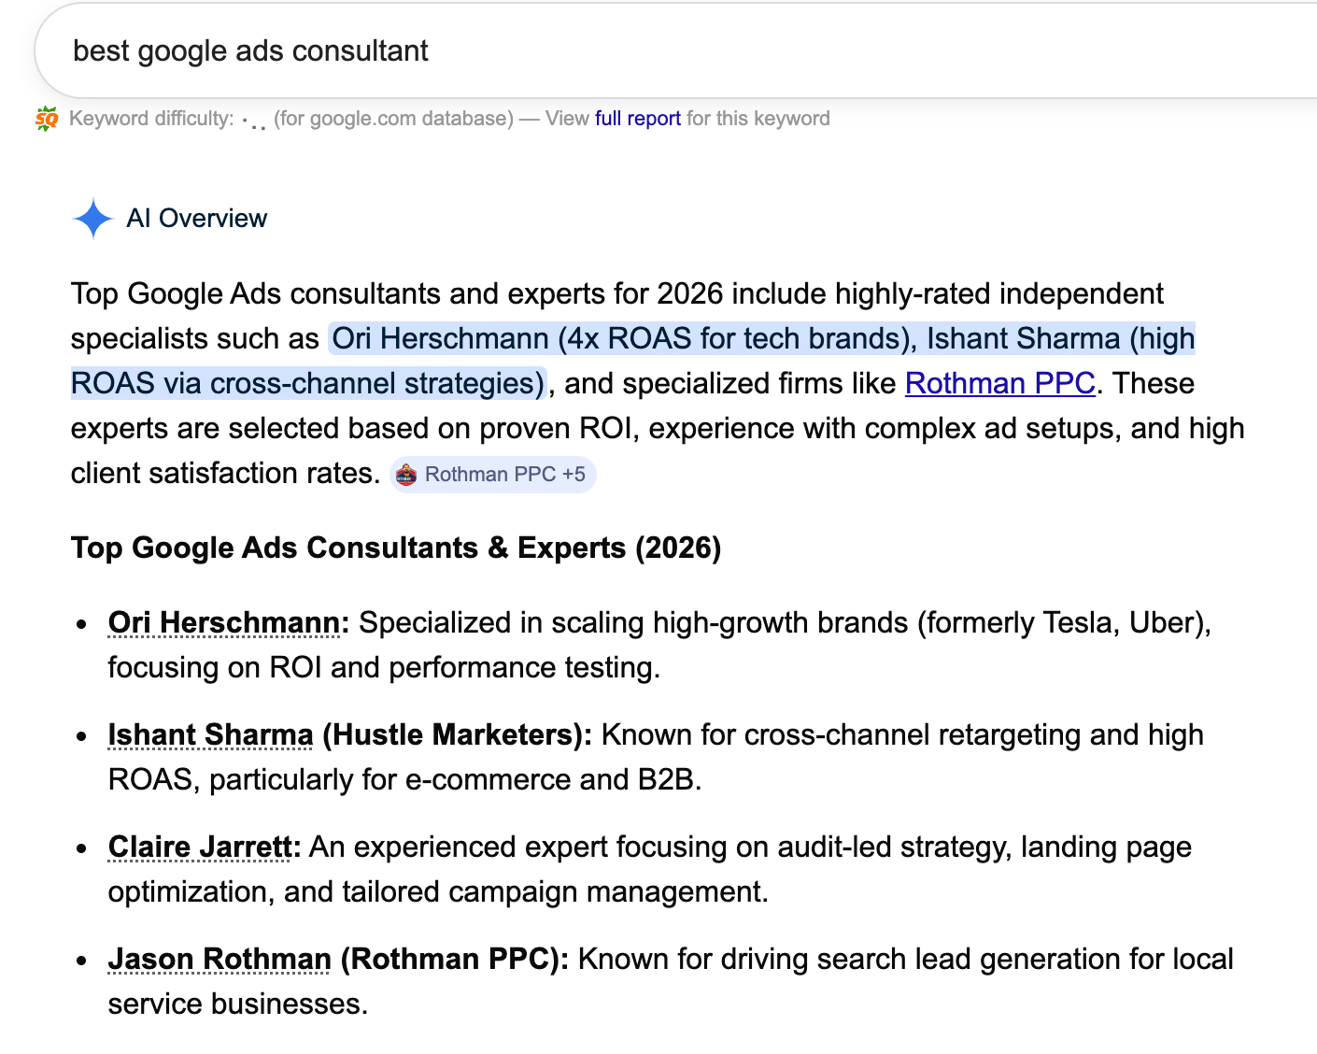The image size is (1317, 1054).
Task: Click the text 'client satisfaction rates.'
Action: point(226,473)
